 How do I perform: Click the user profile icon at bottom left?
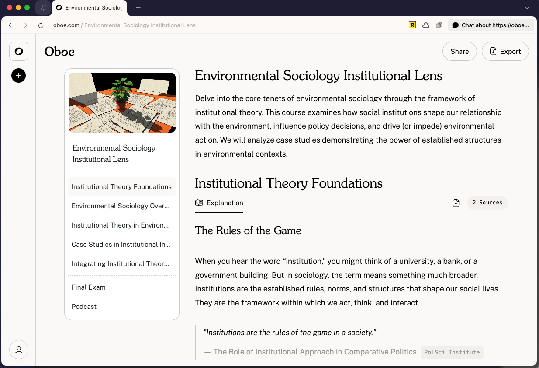coord(18,350)
